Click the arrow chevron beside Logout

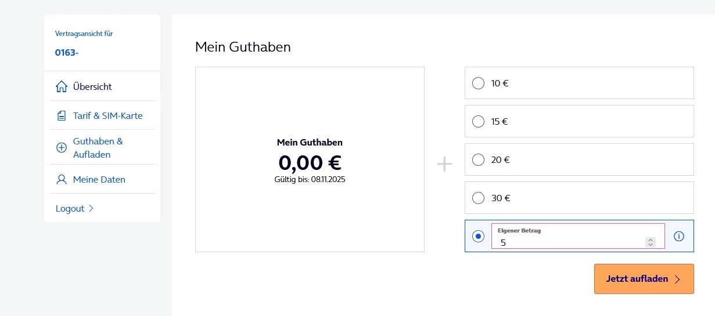coord(91,209)
